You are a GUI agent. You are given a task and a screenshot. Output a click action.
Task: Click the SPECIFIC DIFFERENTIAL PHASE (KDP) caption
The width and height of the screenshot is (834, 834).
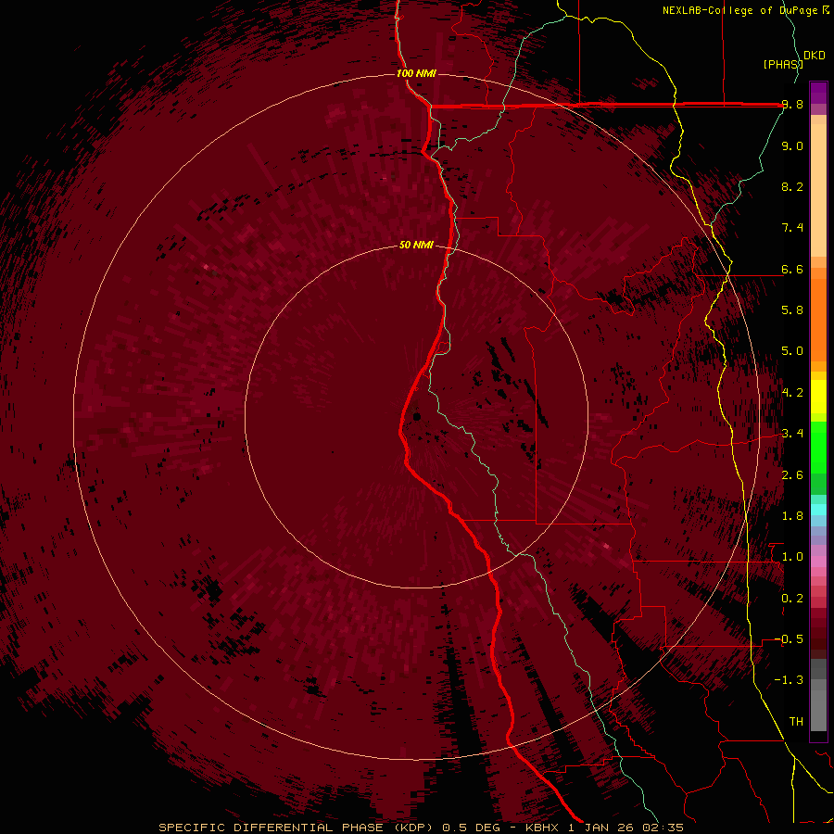pos(297,828)
